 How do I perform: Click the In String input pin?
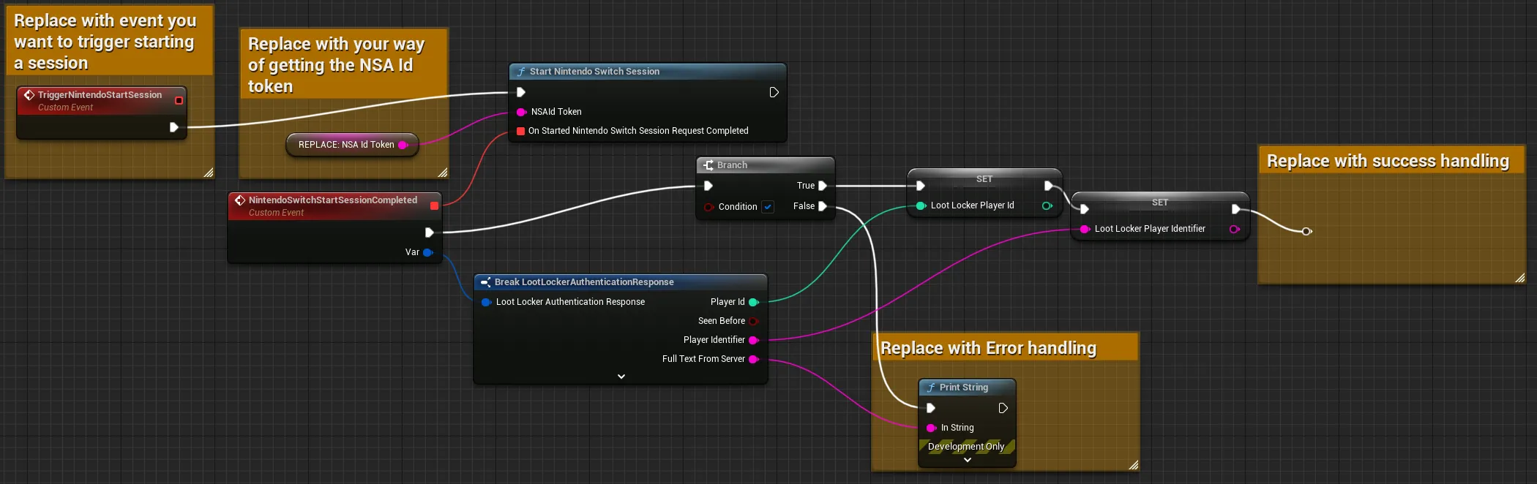[932, 428]
